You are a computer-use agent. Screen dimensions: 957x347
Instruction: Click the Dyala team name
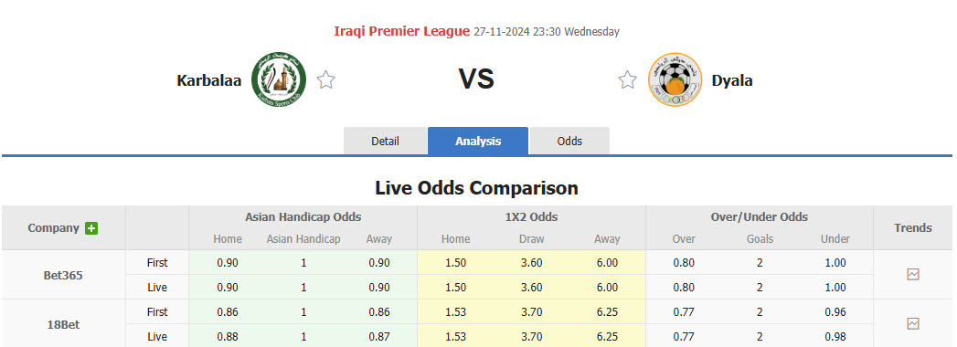[732, 79]
